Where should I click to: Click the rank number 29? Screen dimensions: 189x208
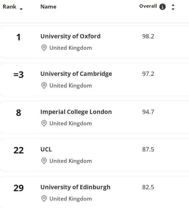tap(19, 188)
